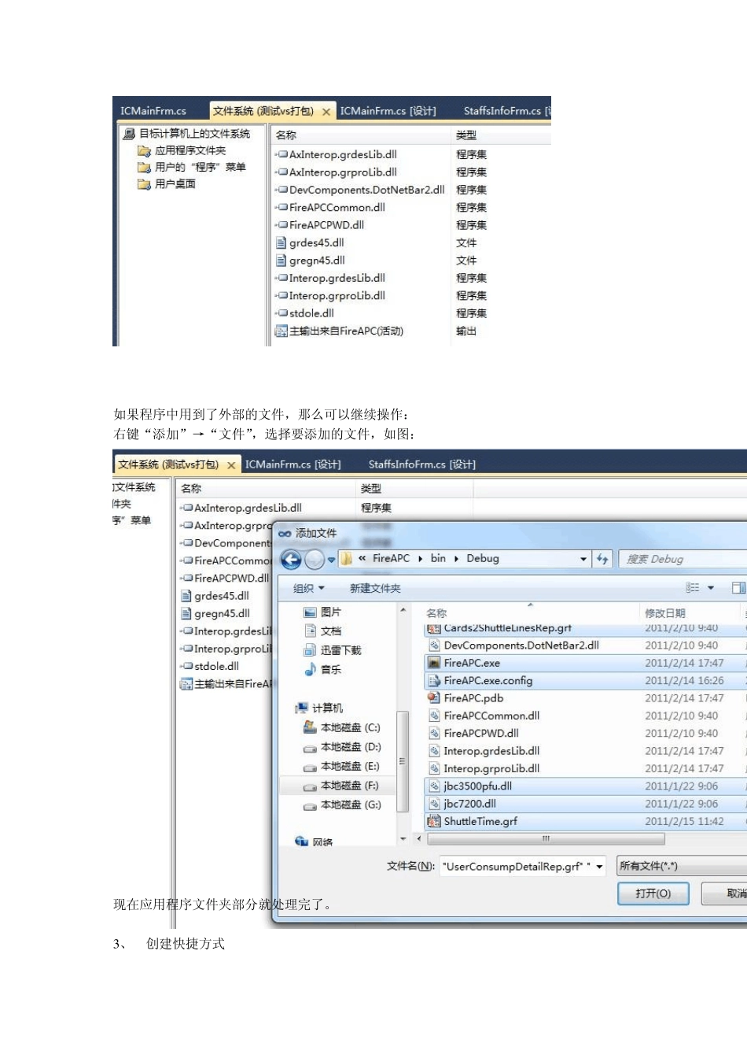747x1058 pixels.
Task: Select FireAPC.exe.config file in dialog
Action: 584,680
